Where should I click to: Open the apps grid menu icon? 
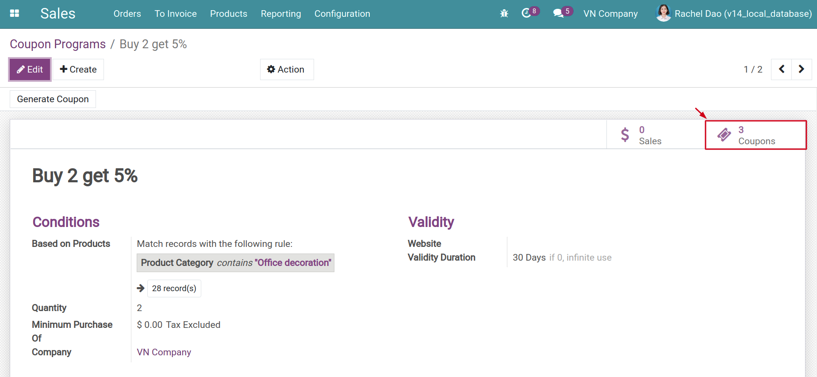pos(15,13)
